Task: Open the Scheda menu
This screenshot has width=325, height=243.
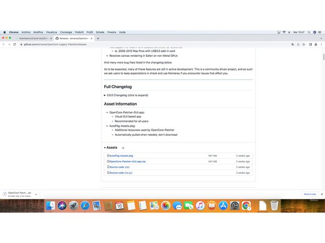Action: pyautogui.click(x=100, y=32)
